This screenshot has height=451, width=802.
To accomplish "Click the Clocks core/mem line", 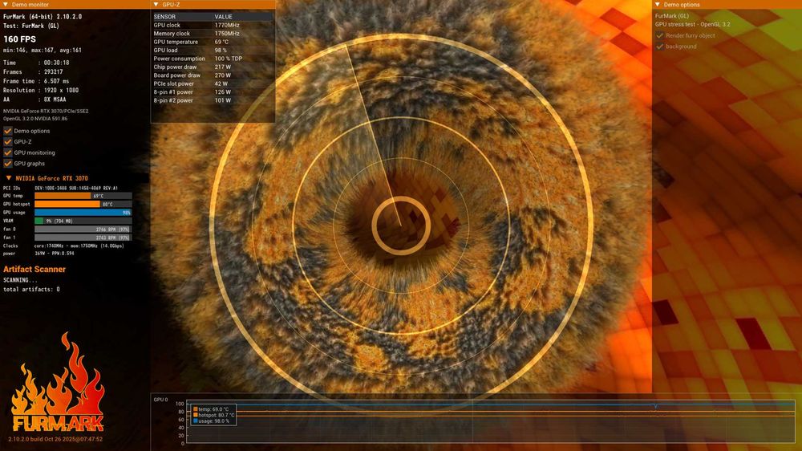I will click(x=63, y=246).
